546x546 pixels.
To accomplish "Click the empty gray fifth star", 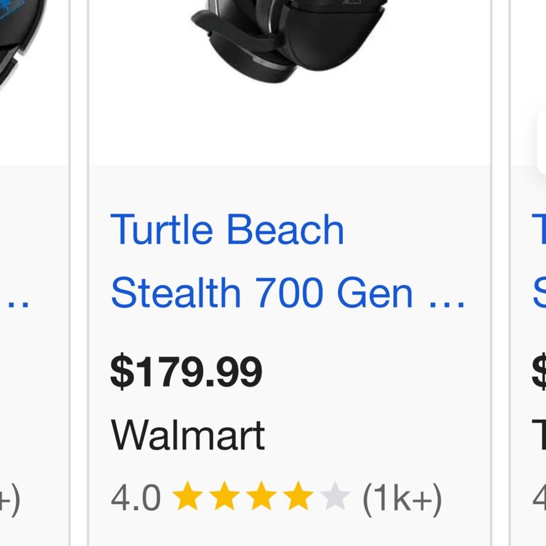I will tap(335, 496).
